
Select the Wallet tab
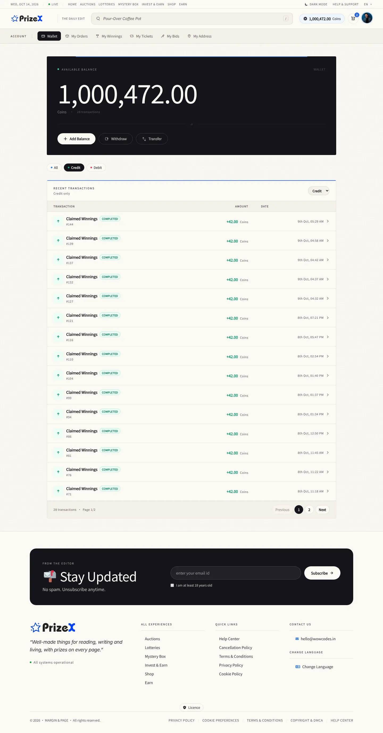coord(49,36)
